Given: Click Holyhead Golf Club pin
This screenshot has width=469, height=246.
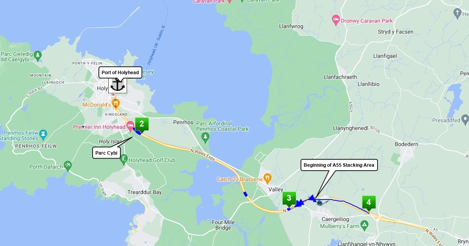Looking at the screenshot, I should [124, 159].
